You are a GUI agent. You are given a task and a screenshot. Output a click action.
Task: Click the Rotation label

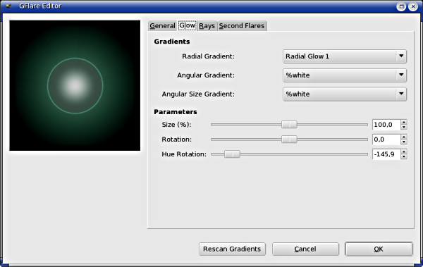click(x=177, y=139)
